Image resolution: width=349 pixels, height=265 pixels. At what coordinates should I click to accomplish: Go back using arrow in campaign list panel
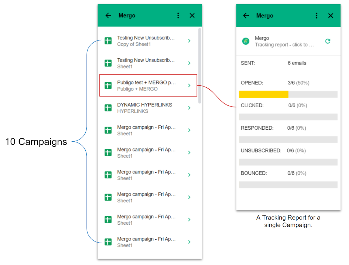(x=108, y=16)
